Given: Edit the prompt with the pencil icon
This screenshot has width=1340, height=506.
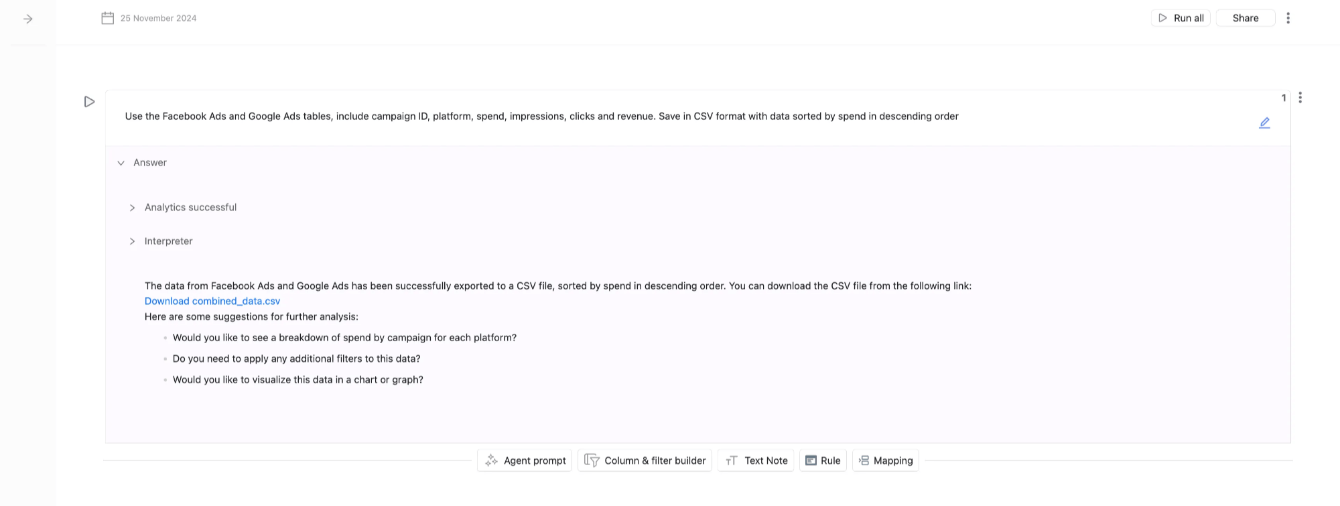Looking at the screenshot, I should tap(1264, 123).
